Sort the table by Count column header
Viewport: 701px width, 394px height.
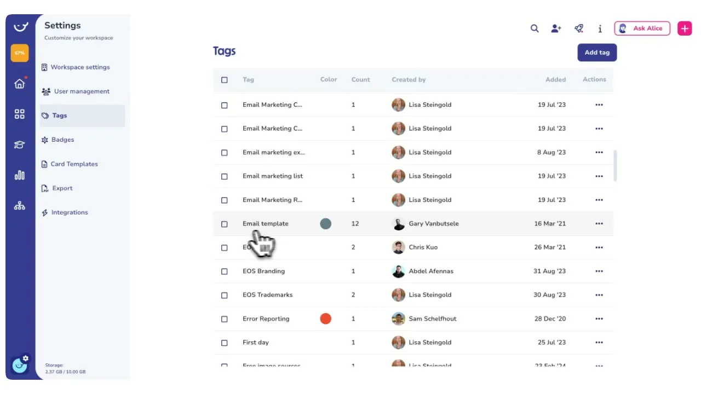click(360, 79)
